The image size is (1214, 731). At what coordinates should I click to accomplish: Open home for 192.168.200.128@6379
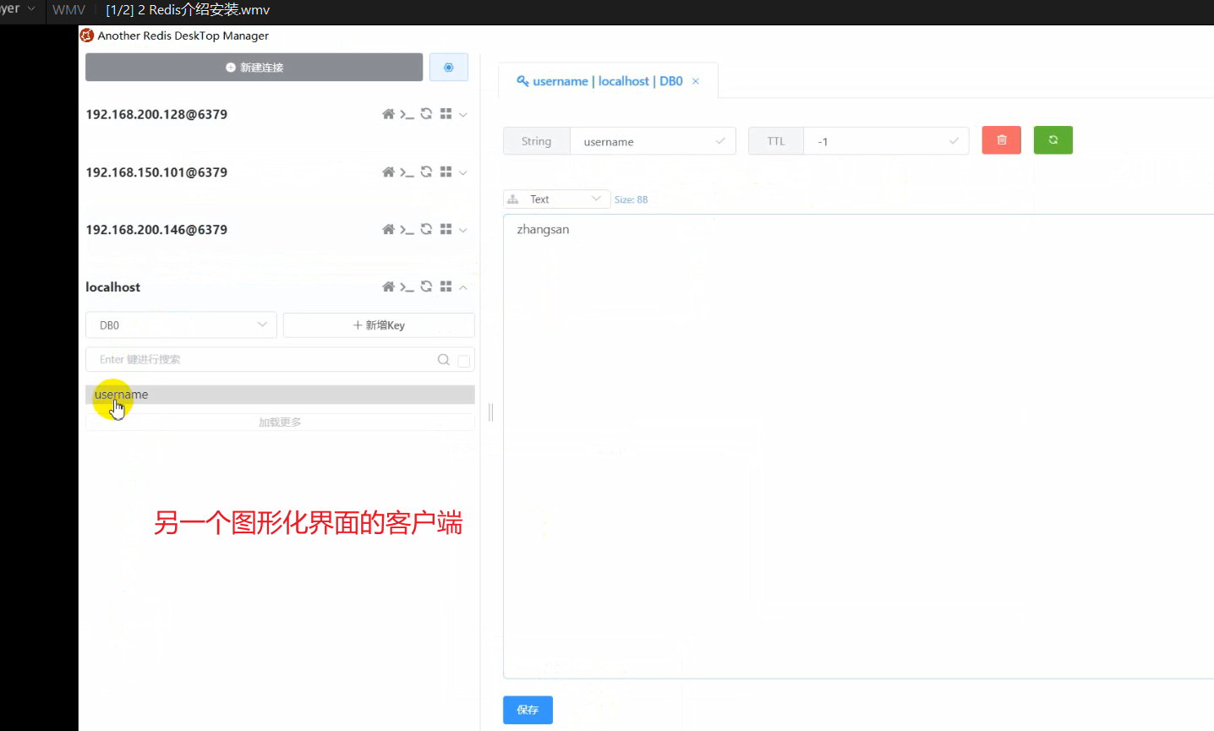coord(388,114)
